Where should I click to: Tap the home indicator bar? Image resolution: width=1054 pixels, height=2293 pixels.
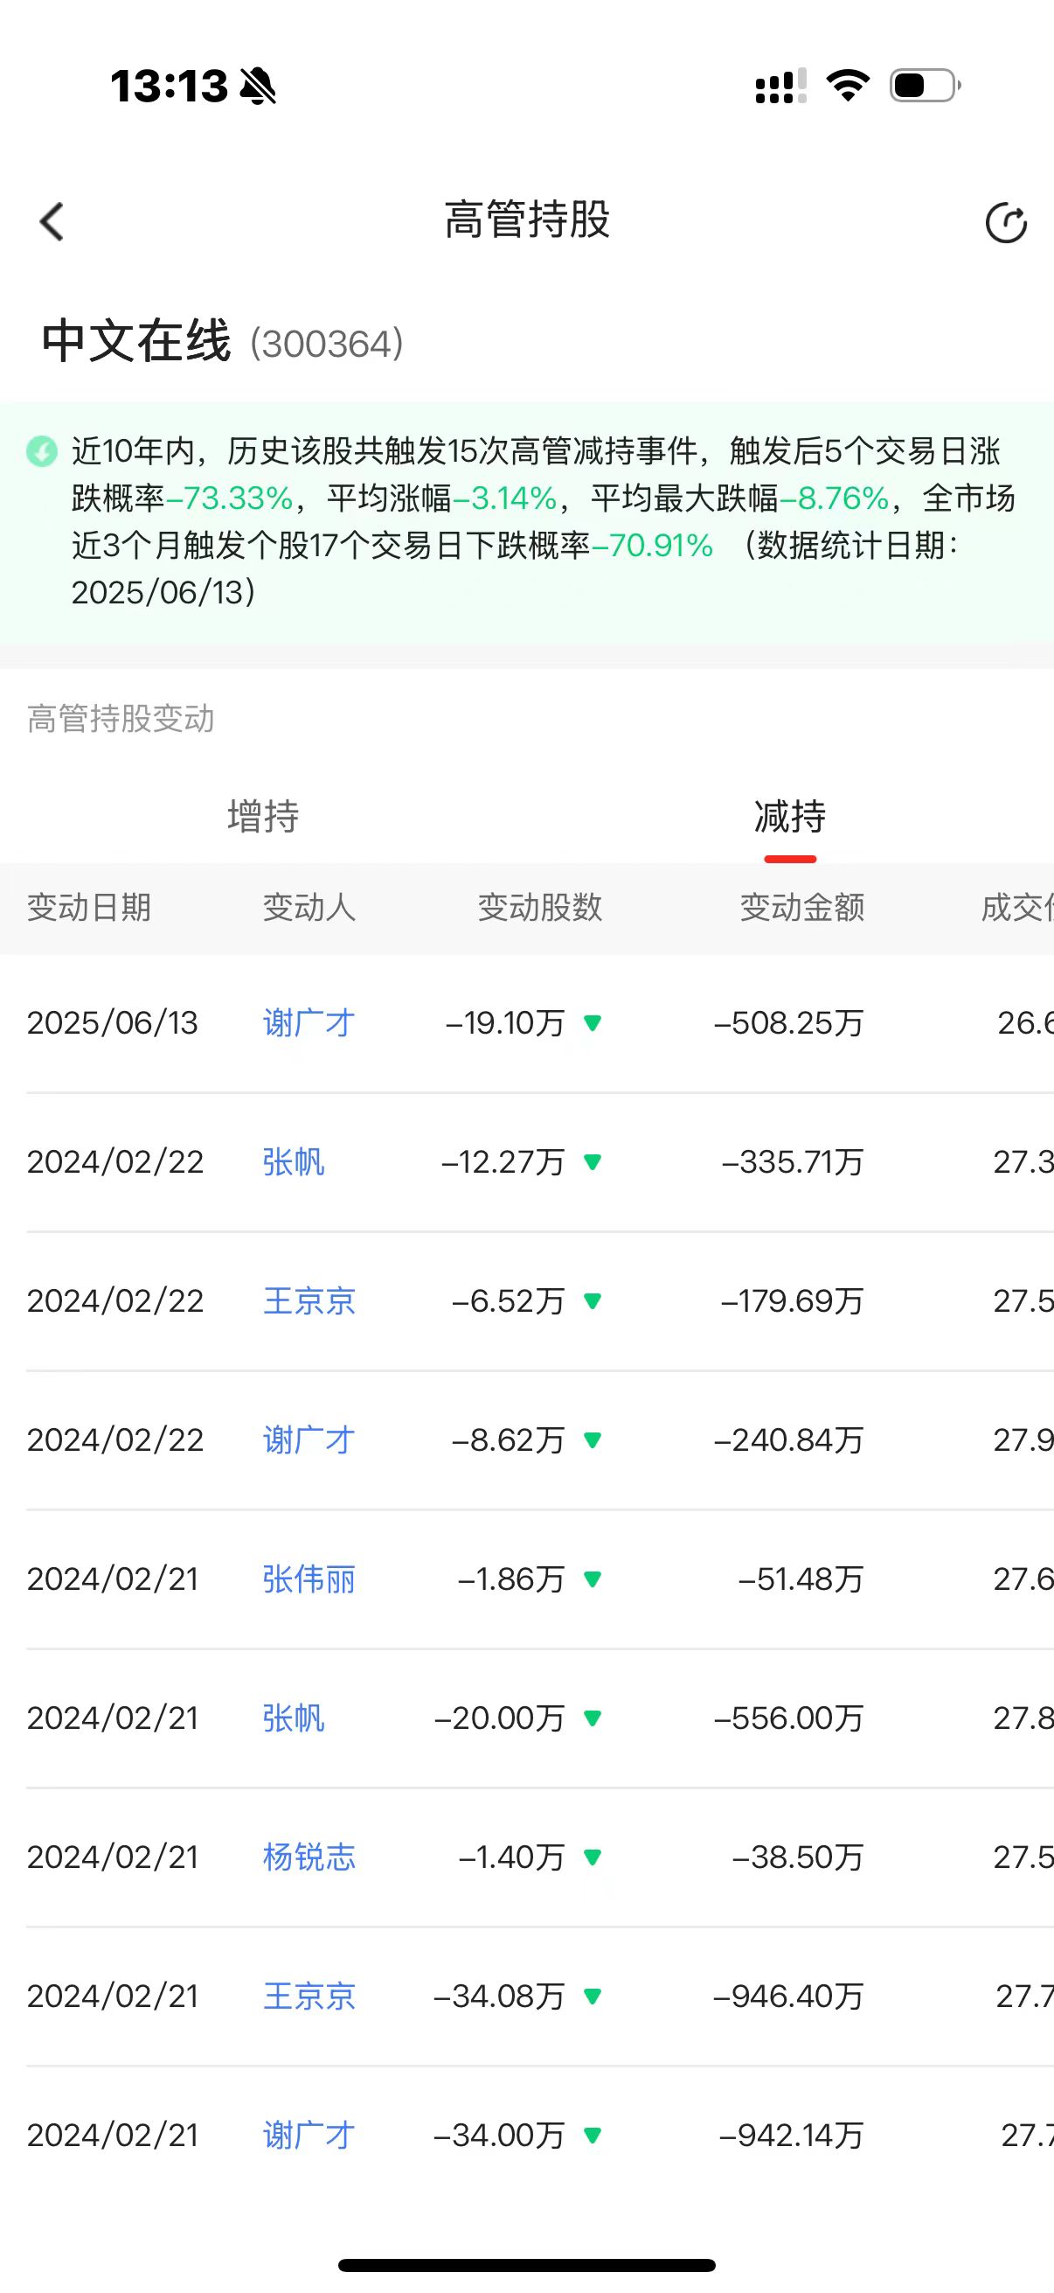pos(526,2264)
